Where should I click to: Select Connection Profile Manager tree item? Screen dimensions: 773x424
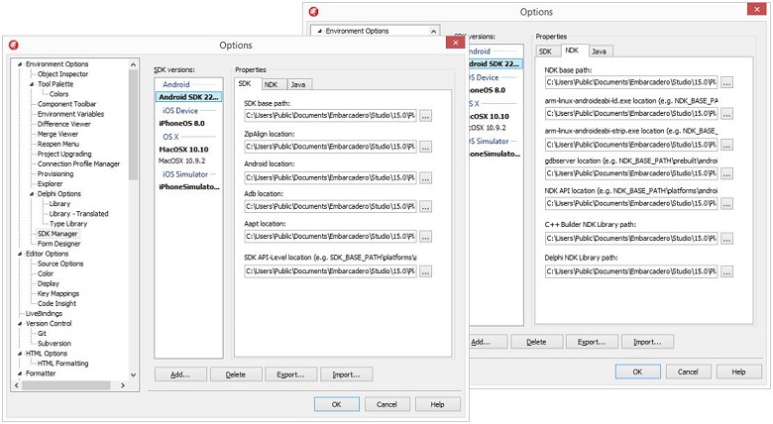pos(78,163)
